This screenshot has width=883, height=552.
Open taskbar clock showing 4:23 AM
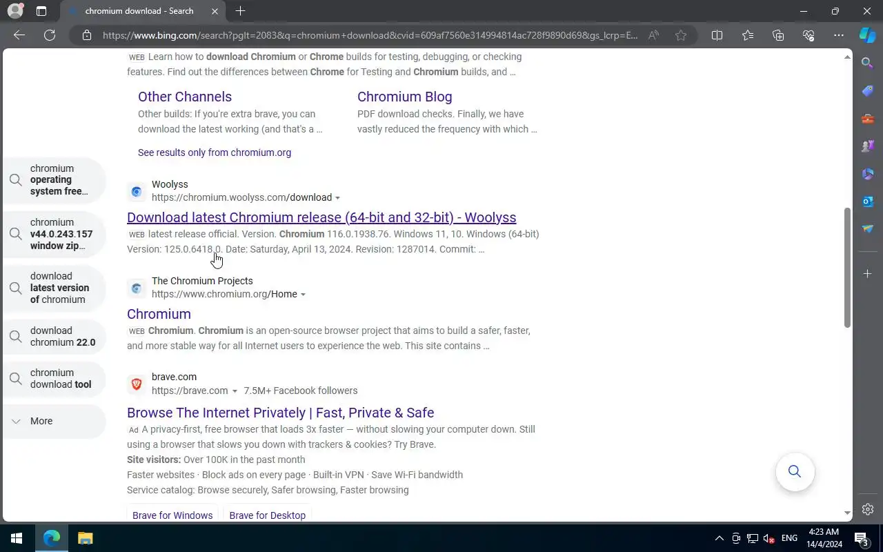click(824, 538)
